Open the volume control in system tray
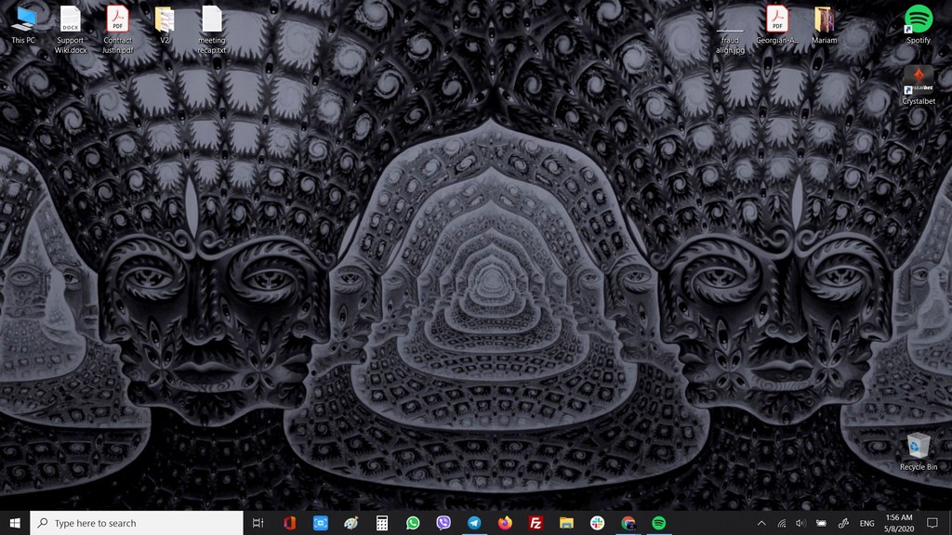Viewport: 952px width, 535px height. [x=800, y=523]
